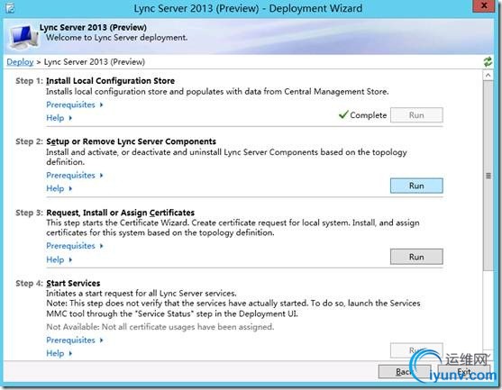The image size is (502, 390).
Task: Click the computer icon in the welcome header
Action: point(23,36)
